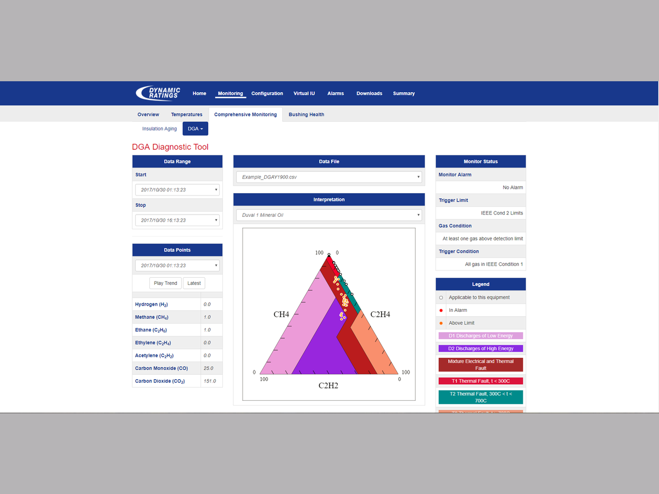
Task: Click Mixture Electrical and Thermal Fault swatch
Action: point(481,365)
